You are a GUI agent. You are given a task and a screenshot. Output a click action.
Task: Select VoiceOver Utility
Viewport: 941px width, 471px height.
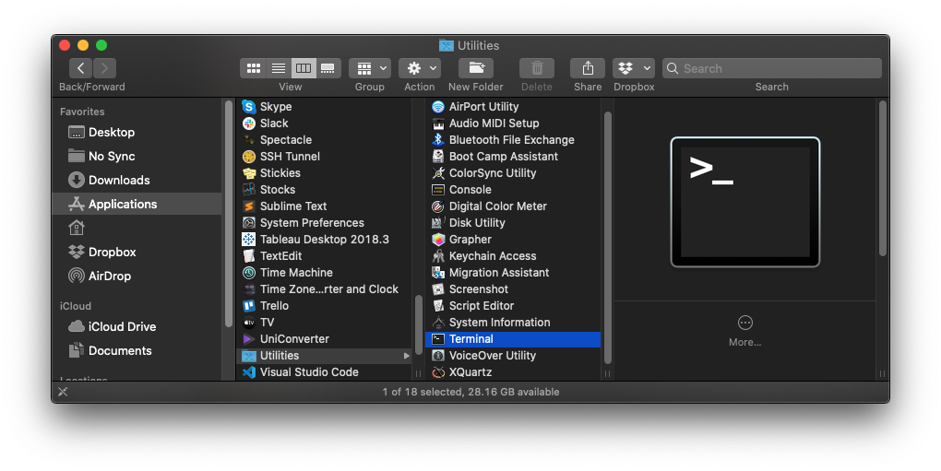click(513, 356)
